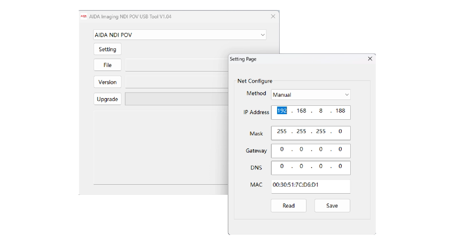Click the Read button in Setting Page

click(288, 206)
